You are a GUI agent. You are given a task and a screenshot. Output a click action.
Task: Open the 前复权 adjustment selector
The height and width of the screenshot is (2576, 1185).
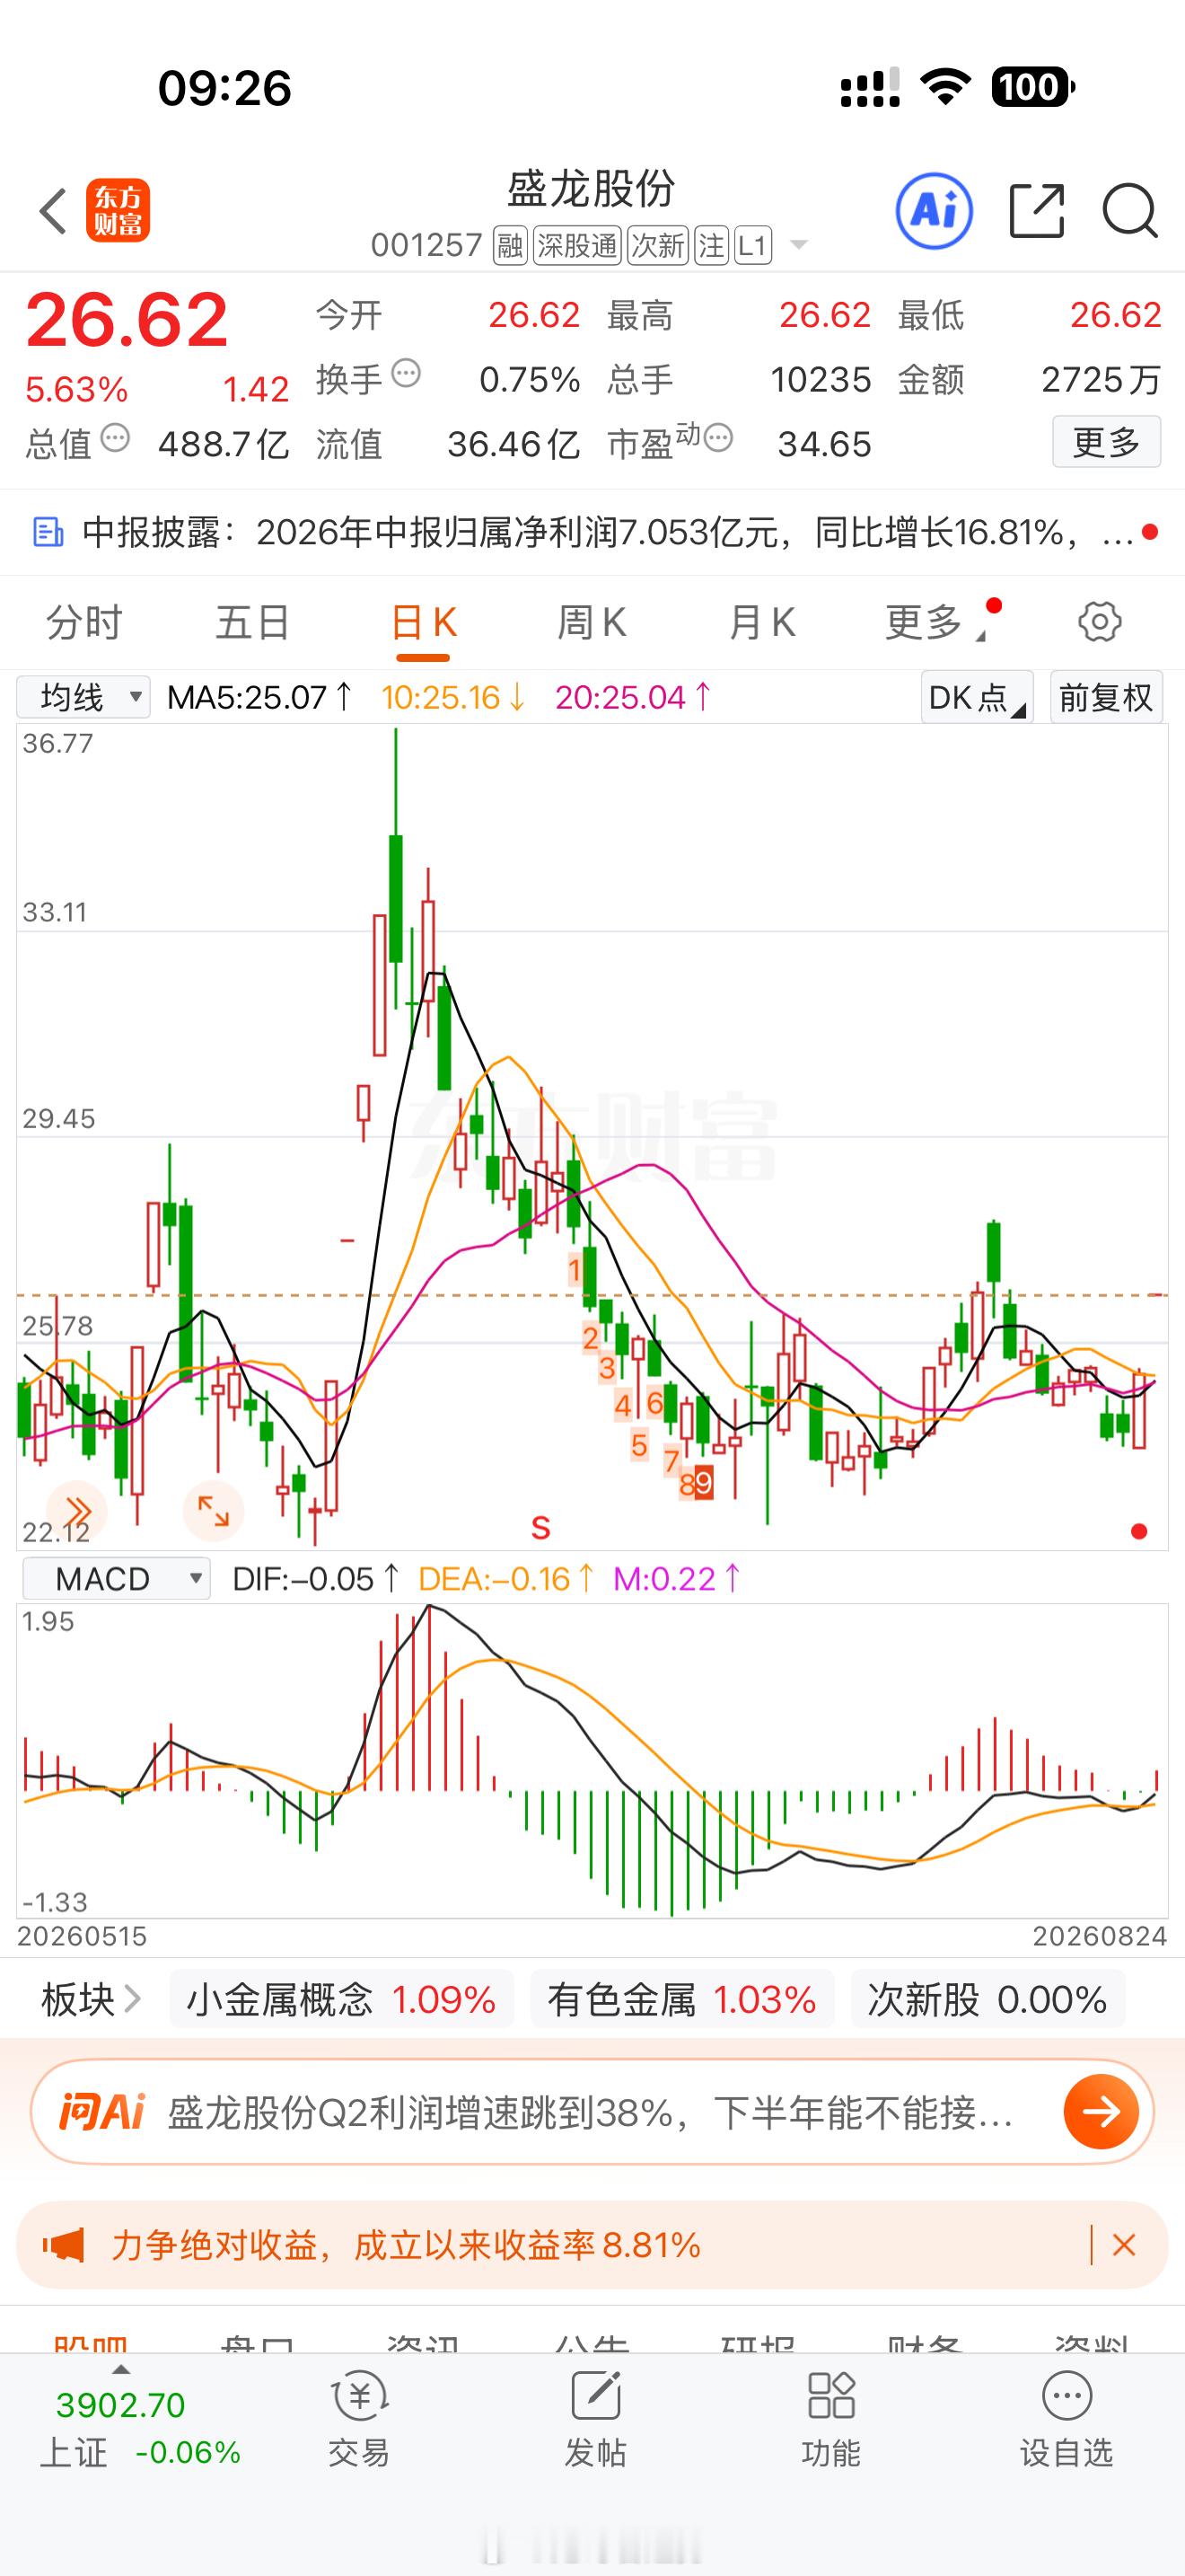click(1106, 697)
